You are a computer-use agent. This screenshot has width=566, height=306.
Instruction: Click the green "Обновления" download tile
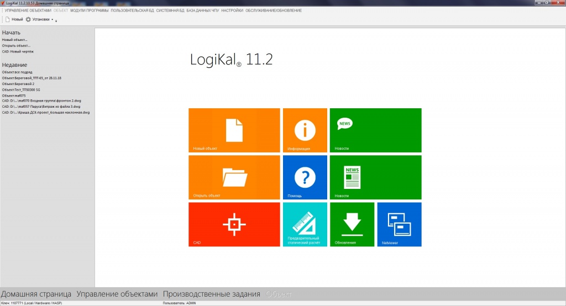pyautogui.click(x=352, y=224)
